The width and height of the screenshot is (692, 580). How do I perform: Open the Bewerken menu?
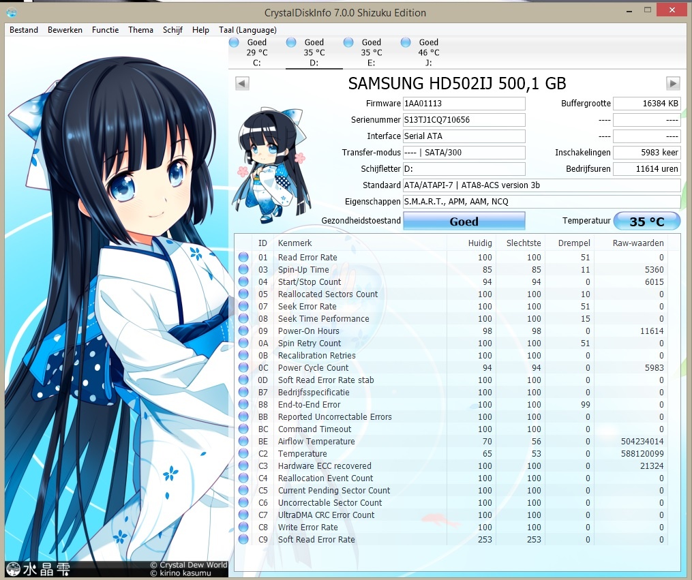[65, 30]
